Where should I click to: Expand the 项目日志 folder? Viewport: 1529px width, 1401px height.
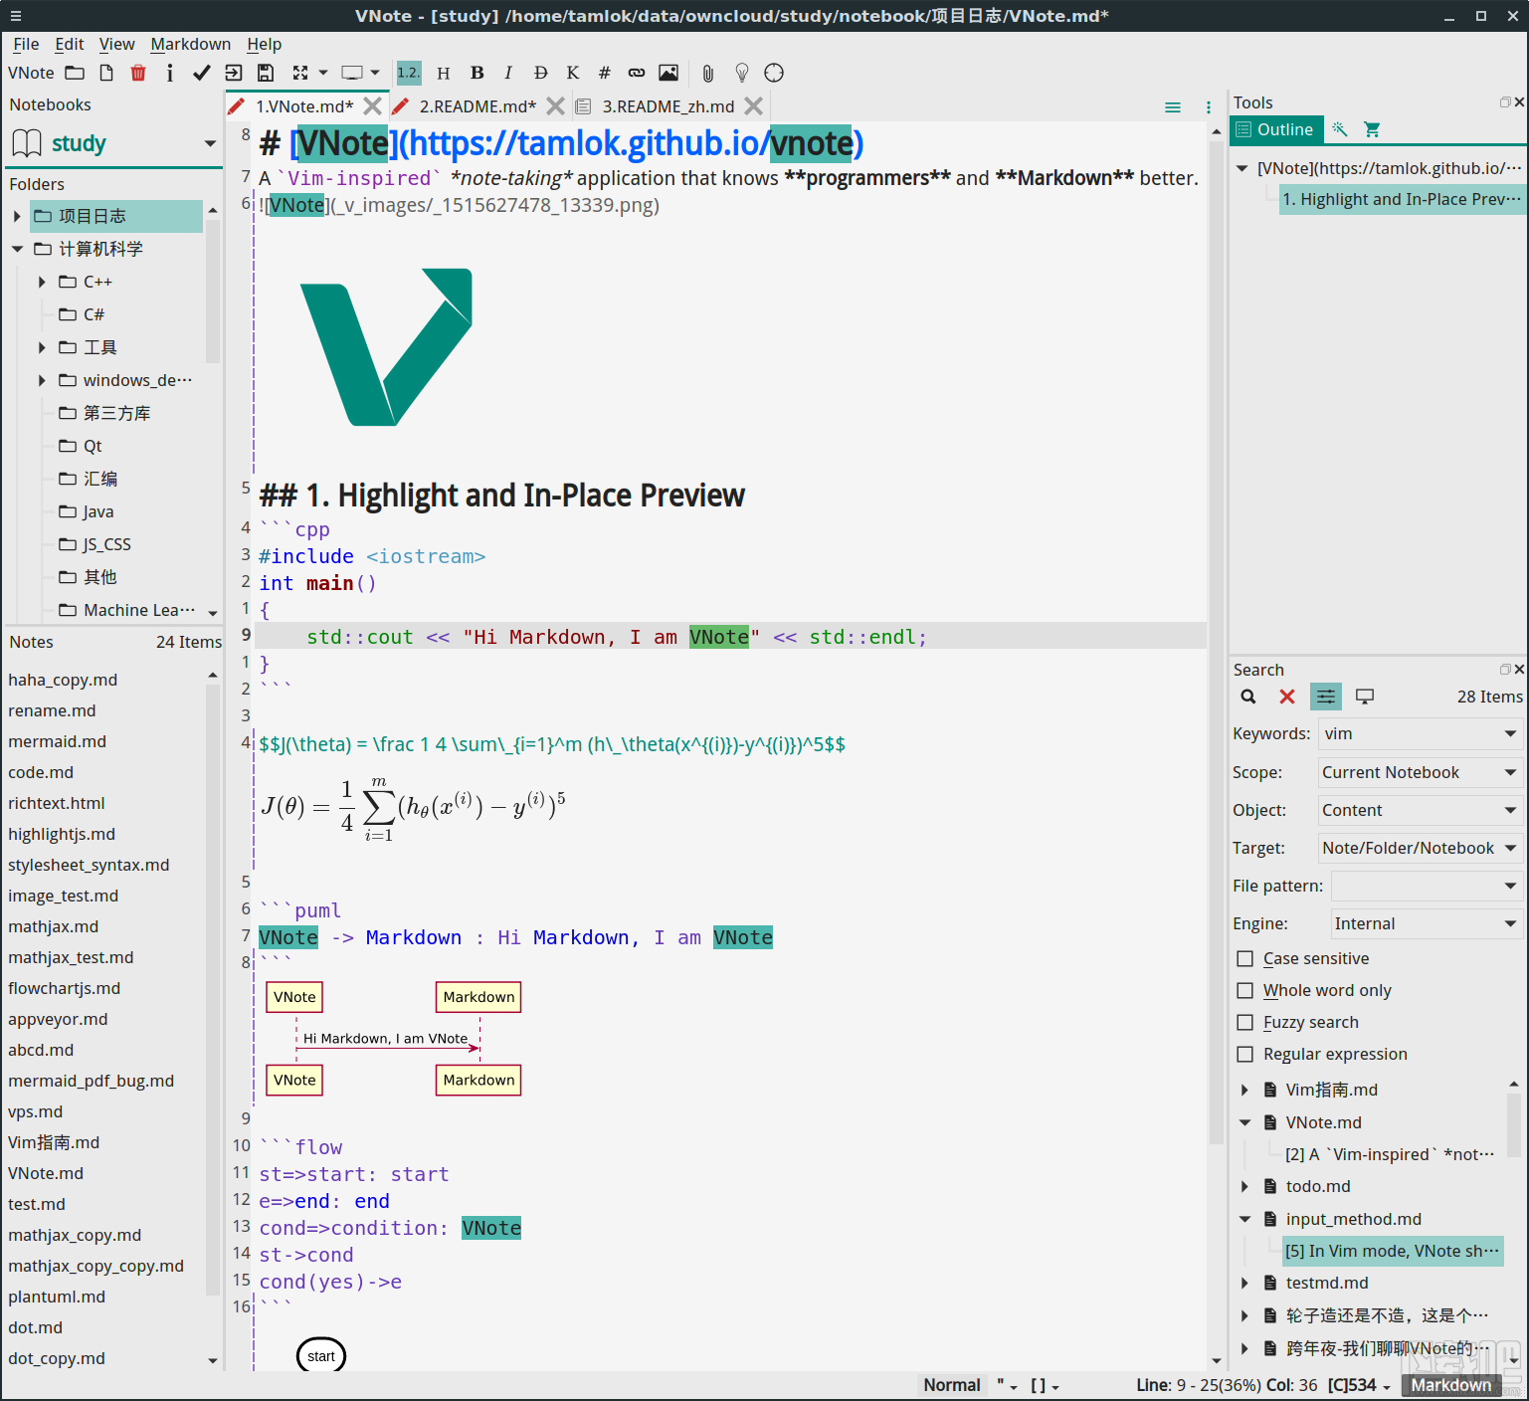pyautogui.click(x=17, y=216)
